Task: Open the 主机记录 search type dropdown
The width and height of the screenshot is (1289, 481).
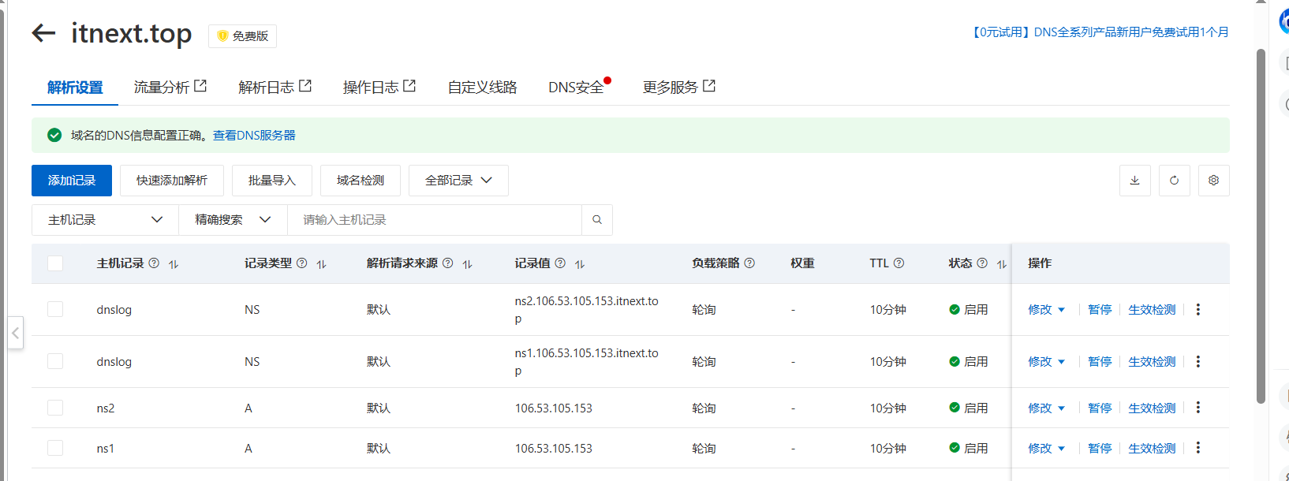Action: [105, 220]
